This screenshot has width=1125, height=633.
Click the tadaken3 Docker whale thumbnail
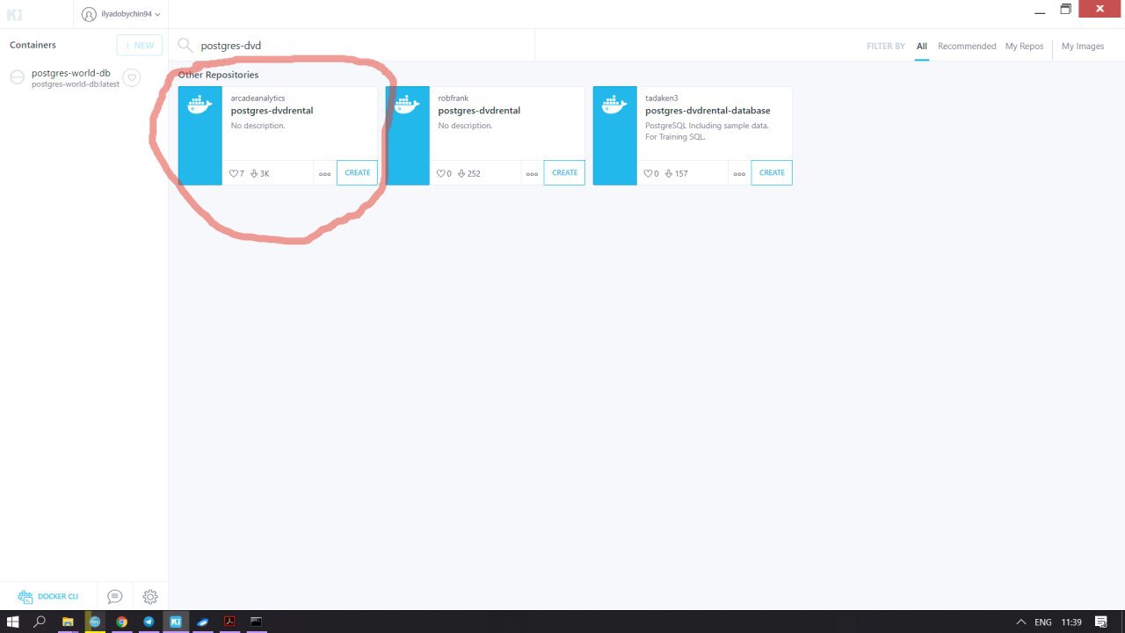coord(615,135)
